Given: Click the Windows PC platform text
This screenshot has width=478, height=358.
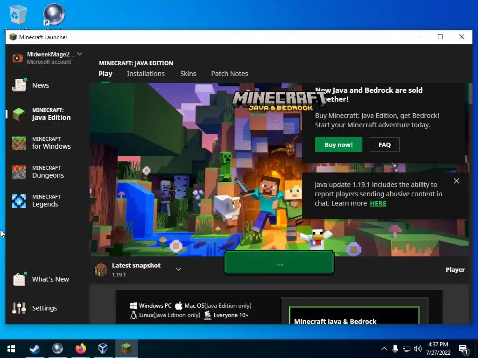Looking at the screenshot, I should (x=155, y=306).
